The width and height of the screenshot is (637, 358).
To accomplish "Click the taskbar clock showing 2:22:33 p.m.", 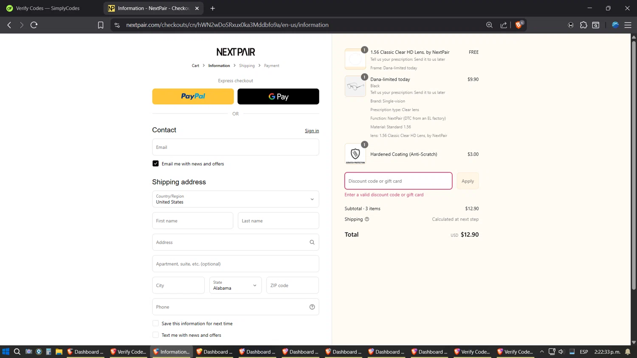I will 607,352.
